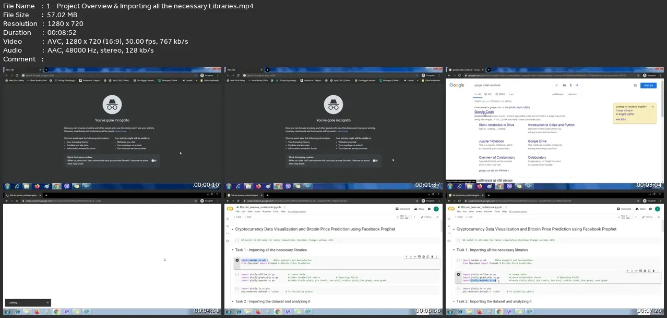This screenshot has height=318, width=667.
Task: Click '+ Code' button in 00:06:58 frame
Action: coord(237,217)
